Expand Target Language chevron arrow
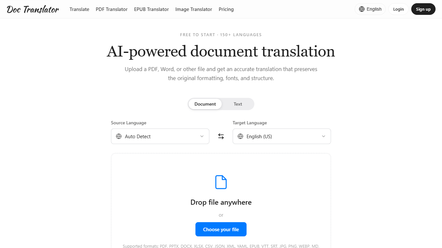This screenshot has height=248, width=442. [324, 136]
